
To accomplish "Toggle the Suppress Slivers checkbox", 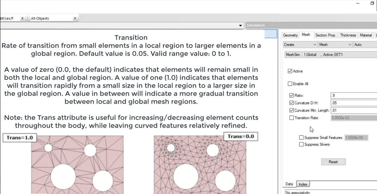I will 301,144.
